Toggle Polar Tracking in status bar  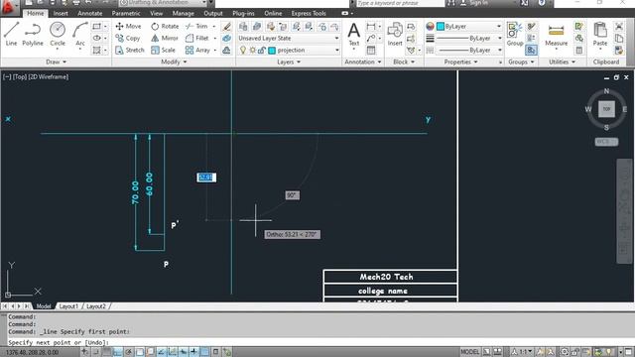tap(128, 352)
